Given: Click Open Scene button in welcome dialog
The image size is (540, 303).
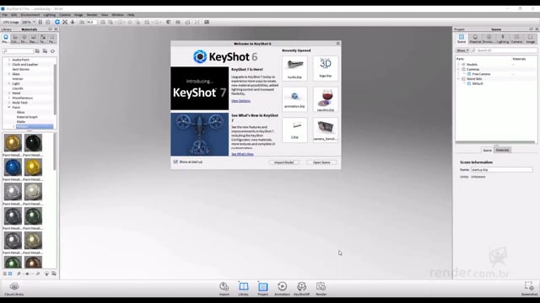Looking at the screenshot, I should click(321, 162).
